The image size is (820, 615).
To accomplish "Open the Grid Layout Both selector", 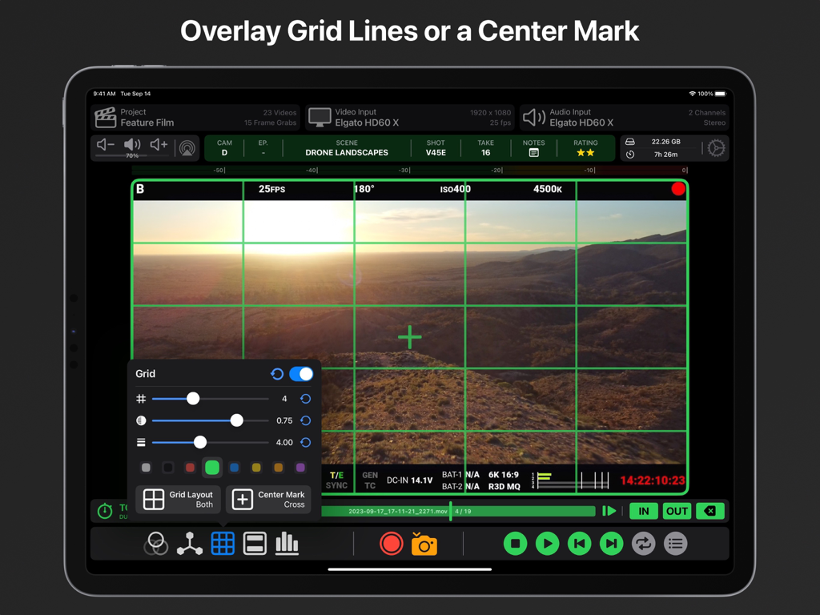I will [x=177, y=500].
